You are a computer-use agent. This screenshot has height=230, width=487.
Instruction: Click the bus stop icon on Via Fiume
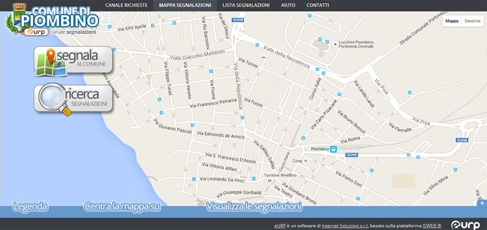click(211, 71)
